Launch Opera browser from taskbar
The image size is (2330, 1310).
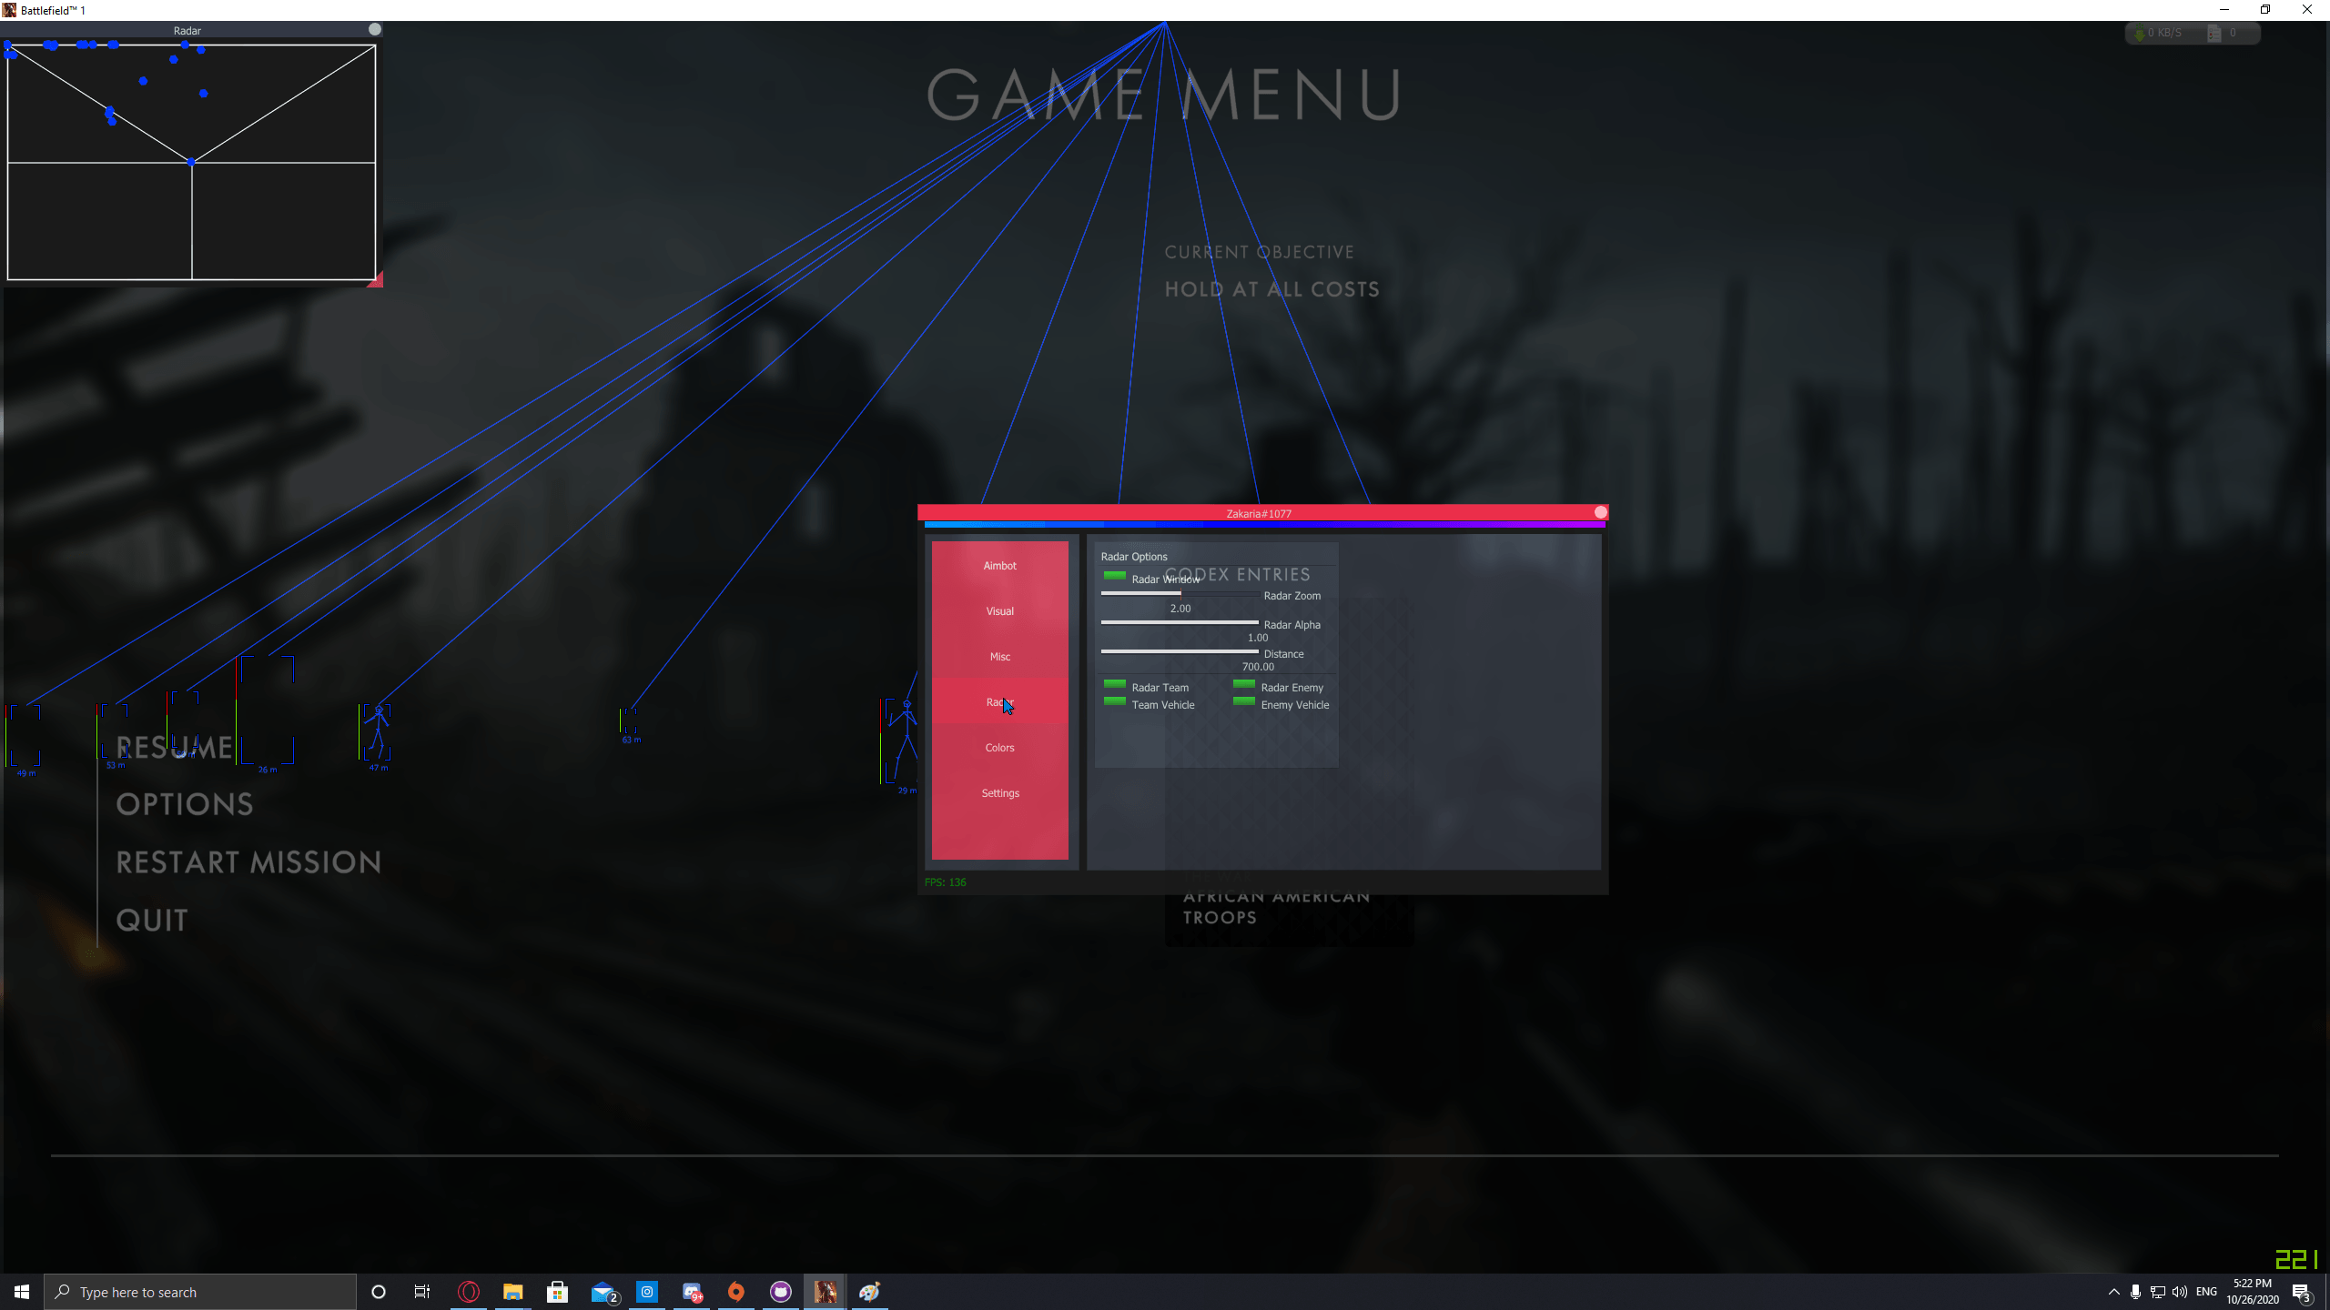point(469,1292)
